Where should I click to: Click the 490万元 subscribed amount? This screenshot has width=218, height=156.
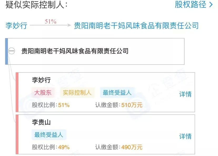pyautogui.click(x=132, y=147)
